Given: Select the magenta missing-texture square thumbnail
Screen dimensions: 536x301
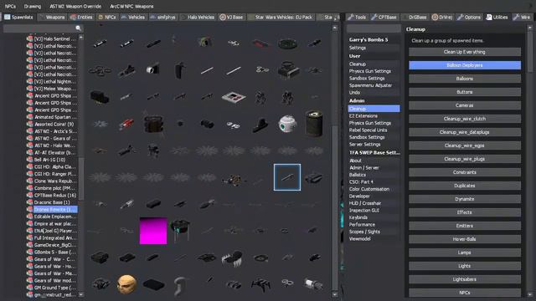Looking at the screenshot, I should coord(153,231).
